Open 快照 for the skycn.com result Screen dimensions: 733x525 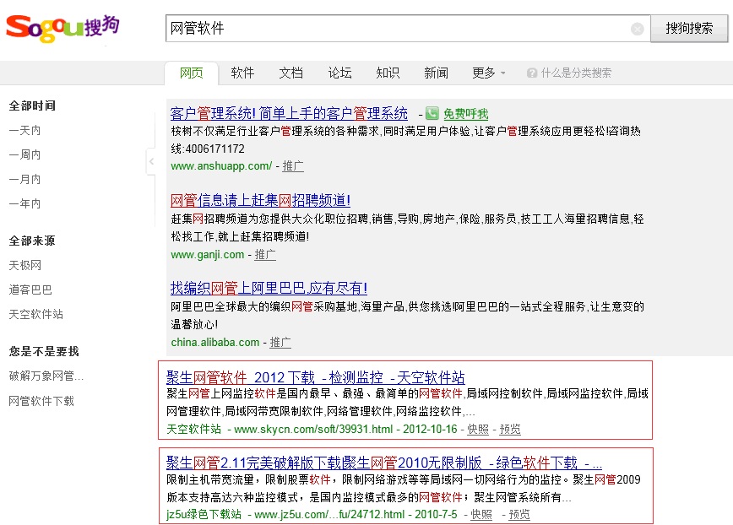tap(478, 429)
